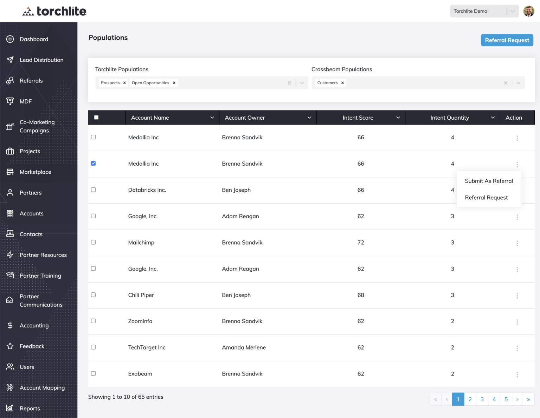540x418 pixels.
Task: Select the Lead Distribution sidebar icon
Action: (10, 60)
